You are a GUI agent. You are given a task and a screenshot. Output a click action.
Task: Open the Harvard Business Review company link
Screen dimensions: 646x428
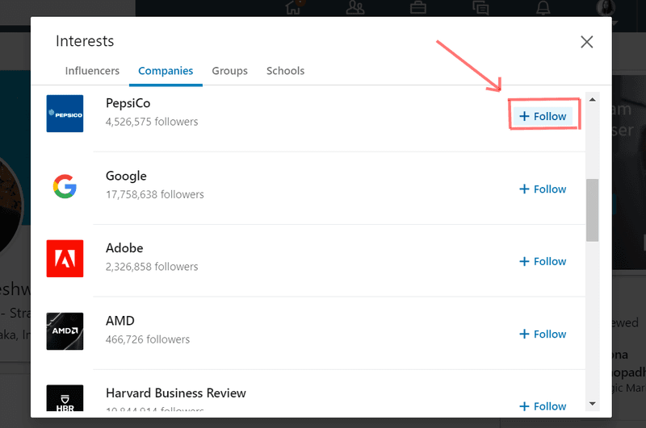tap(176, 393)
